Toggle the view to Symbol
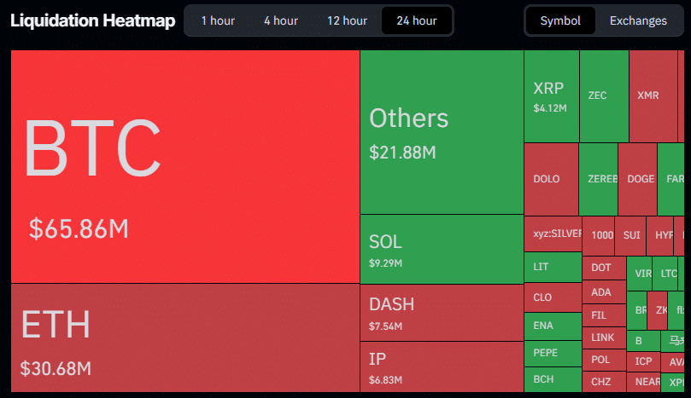This screenshot has width=691, height=398. point(560,20)
